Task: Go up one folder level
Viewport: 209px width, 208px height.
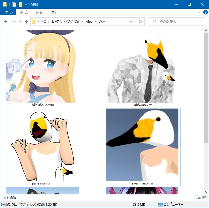Action: (x=27, y=22)
